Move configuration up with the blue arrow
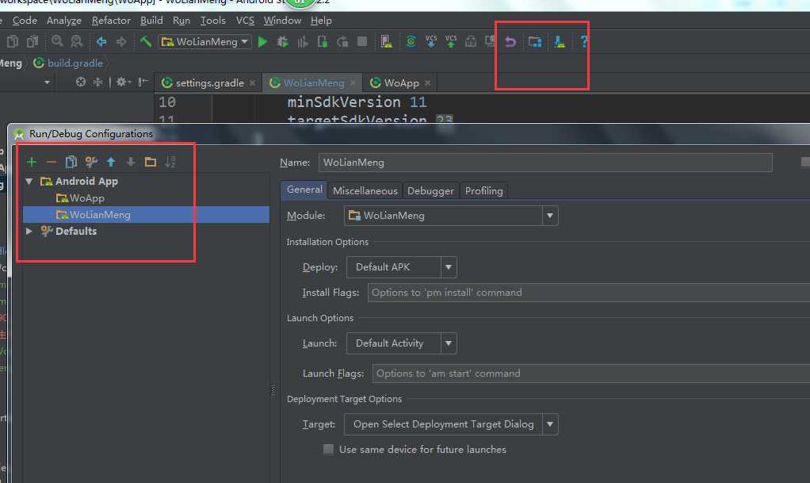Viewport: 810px width, 483px height. [x=110, y=162]
